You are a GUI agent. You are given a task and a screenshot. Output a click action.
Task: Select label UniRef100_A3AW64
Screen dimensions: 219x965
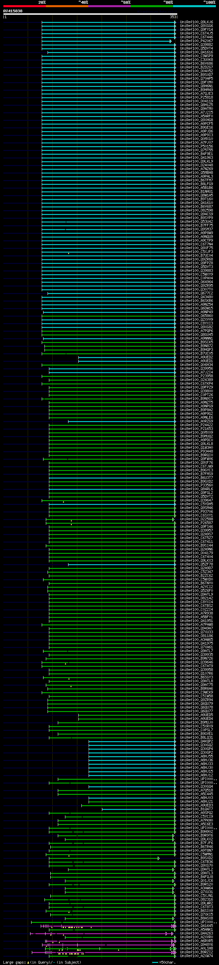coord(196,888)
